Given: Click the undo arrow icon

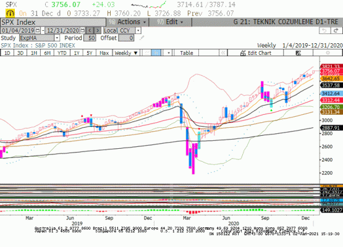Looking at the screenshot, I should pos(324,31).
